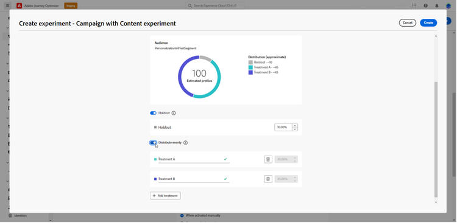Click the Adobe Journey Optimizer logo
Viewport: 457px width, 223px height.
tap(19, 5)
